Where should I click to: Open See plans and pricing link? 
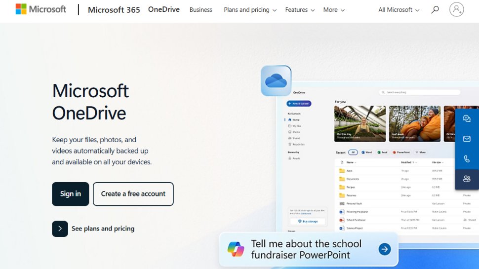tap(103, 229)
